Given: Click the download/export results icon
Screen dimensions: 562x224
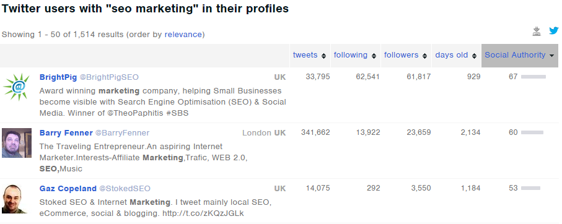Looking at the screenshot, I should [536, 31].
